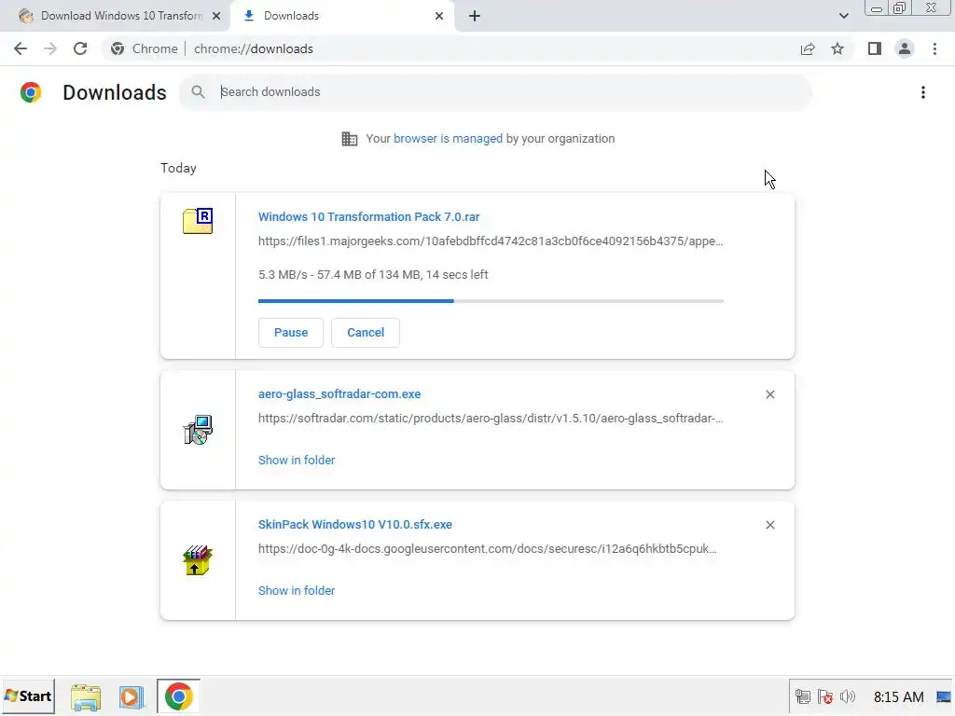Viewport: 955px width, 716px height.
Task: Open the Chrome profile avatar
Action: coord(905,48)
